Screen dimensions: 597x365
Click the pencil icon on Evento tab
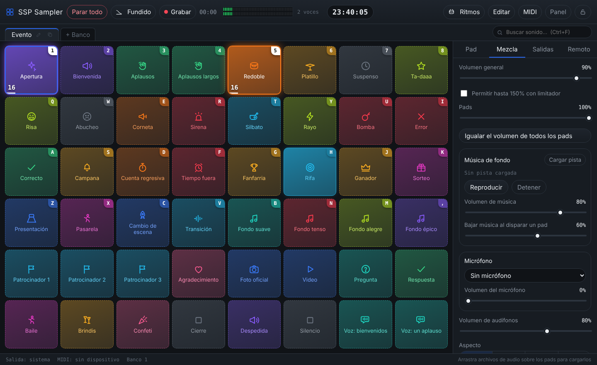[x=39, y=35]
